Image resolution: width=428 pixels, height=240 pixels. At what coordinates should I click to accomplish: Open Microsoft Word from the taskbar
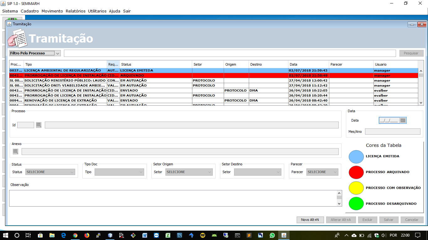tap(145, 235)
